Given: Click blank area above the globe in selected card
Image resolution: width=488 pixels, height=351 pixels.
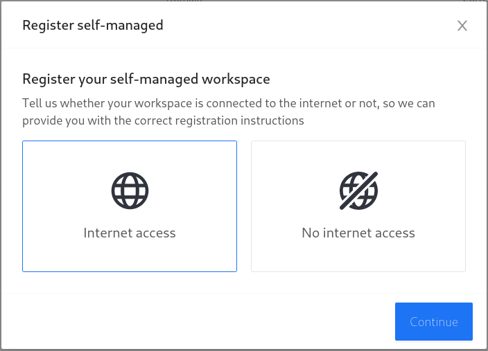Looking at the screenshot, I should 130,156.
